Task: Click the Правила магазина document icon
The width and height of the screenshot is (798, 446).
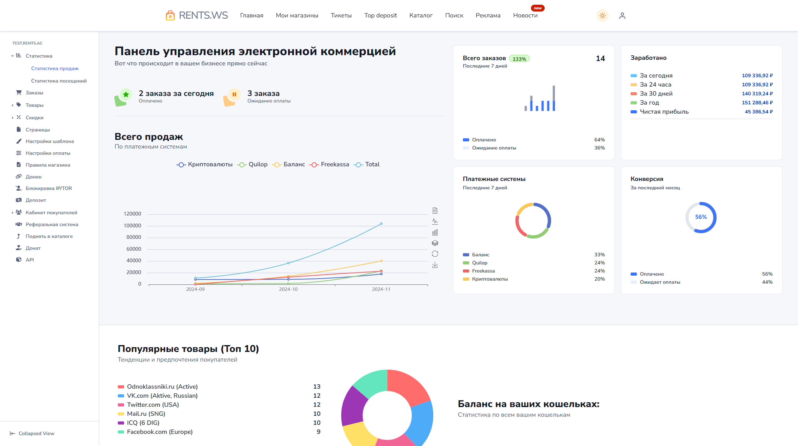Action: [x=19, y=165]
